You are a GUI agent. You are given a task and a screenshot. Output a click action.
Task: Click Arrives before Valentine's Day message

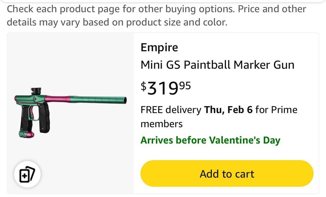pyautogui.click(x=210, y=140)
